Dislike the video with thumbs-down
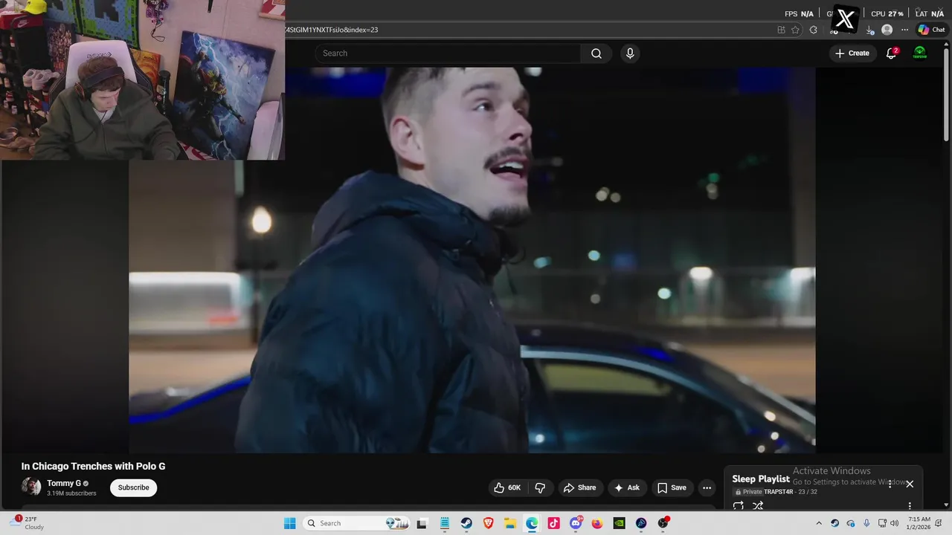The width and height of the screenshot is (952, 535). 540,487
